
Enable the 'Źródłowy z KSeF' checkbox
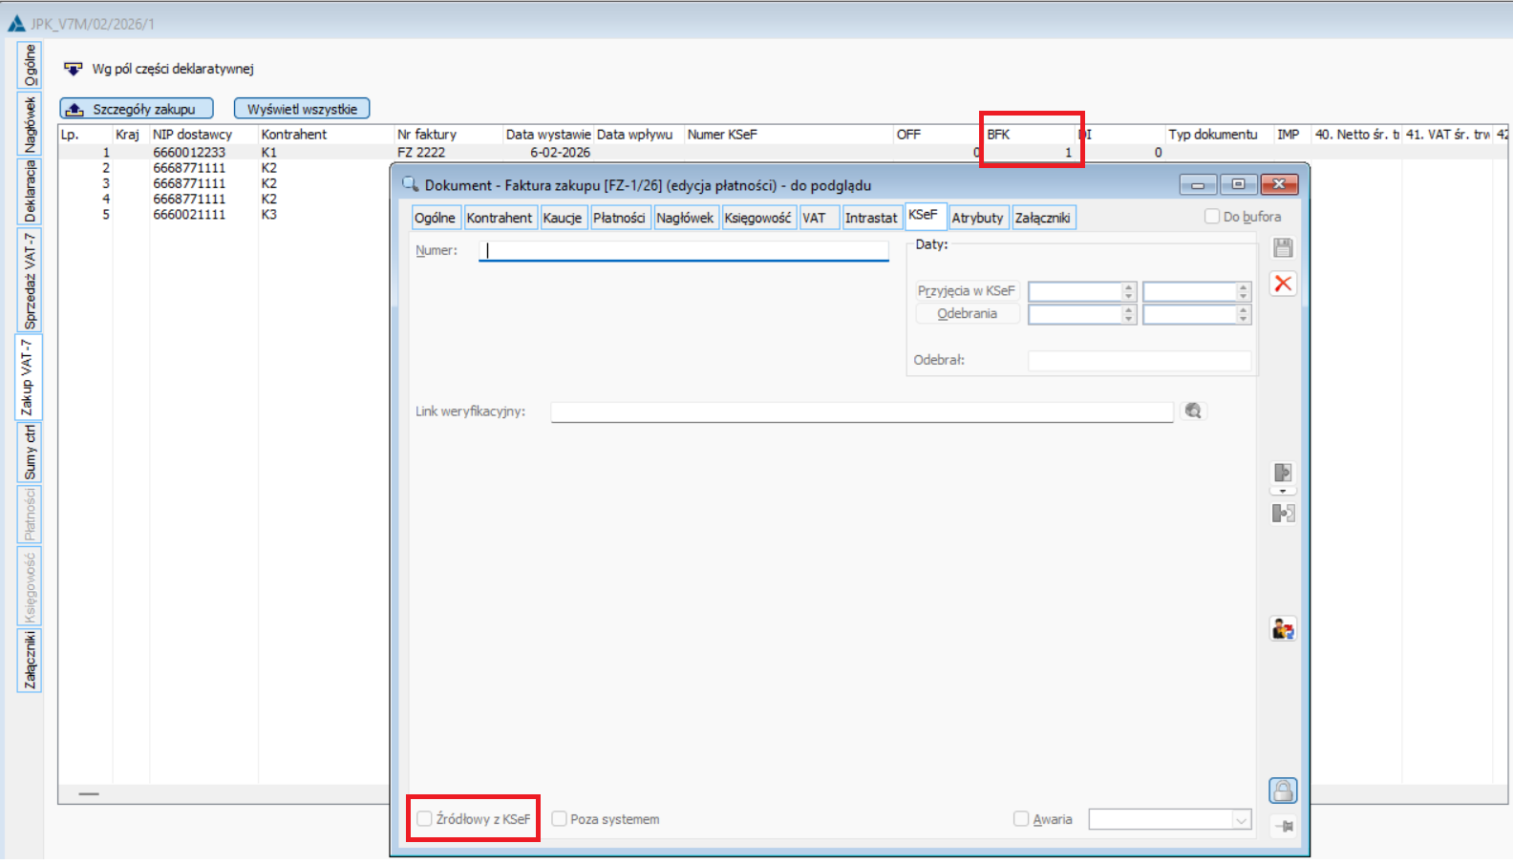(425, 819)
